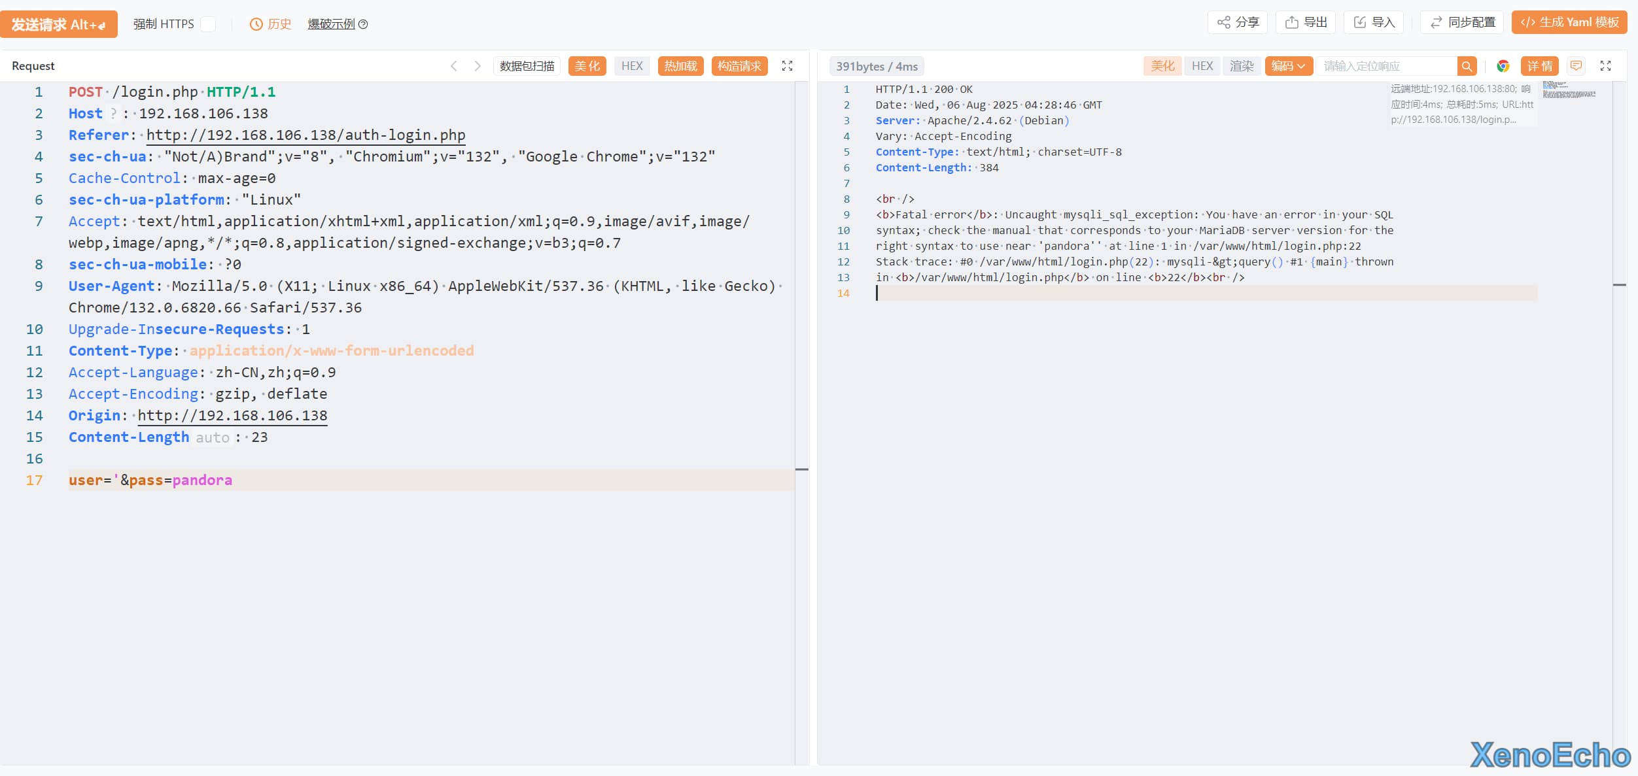The image size is (1638, 776).
Task: Click the comment bubble icon in response panel
Action: (x=1576, y=66)
